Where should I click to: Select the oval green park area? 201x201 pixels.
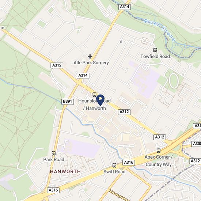(174, 81)
